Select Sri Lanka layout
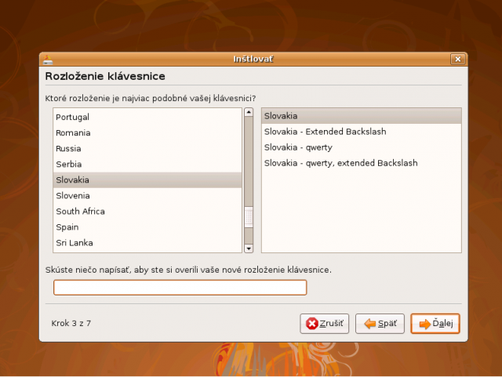502x377 pixels. point(147,243)
